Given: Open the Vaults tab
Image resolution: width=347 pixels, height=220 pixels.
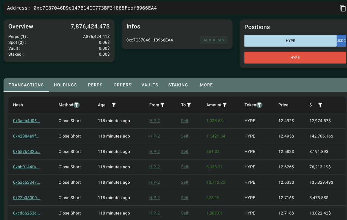Looking at the screenshot, I should [150, 85].
